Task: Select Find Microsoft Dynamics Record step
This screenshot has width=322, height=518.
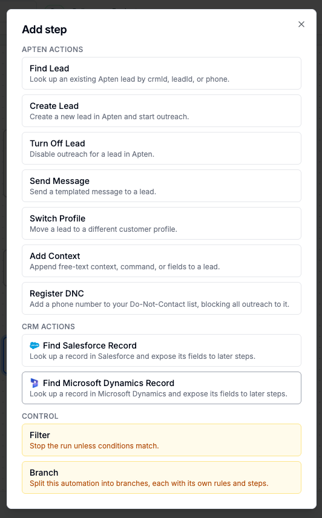Action: click(162, 388)
